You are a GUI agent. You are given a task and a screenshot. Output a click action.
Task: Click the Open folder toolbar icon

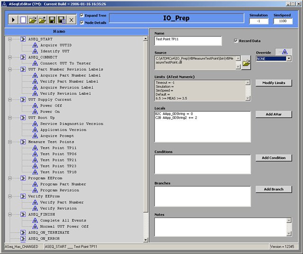32,19
